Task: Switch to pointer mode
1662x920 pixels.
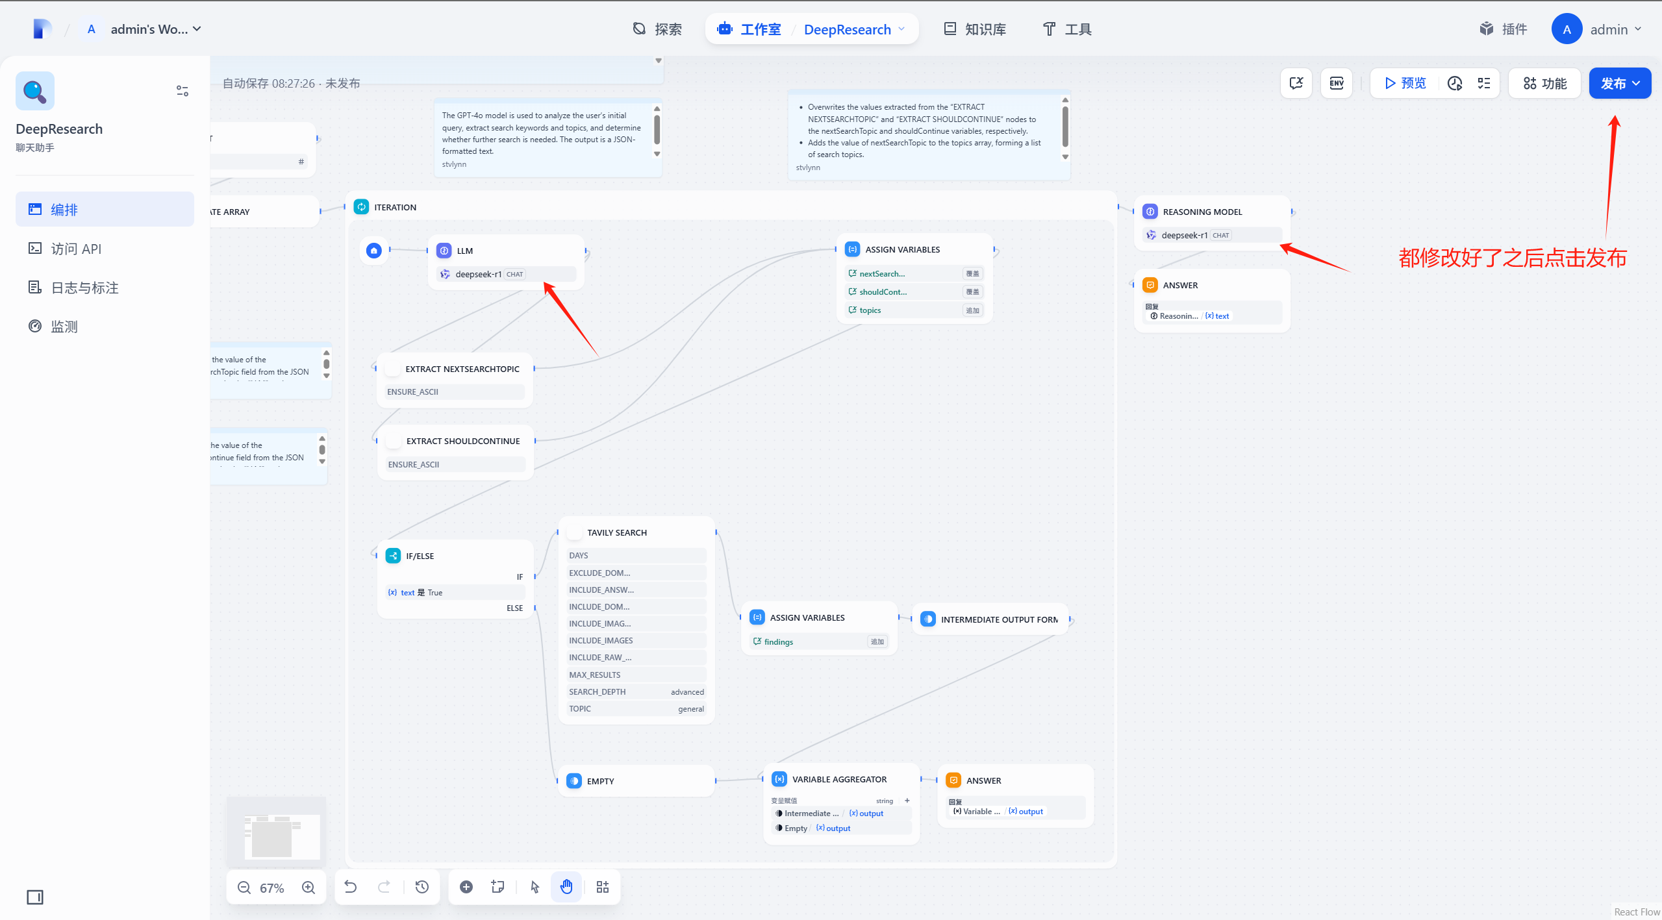Action: click(535, 887)
